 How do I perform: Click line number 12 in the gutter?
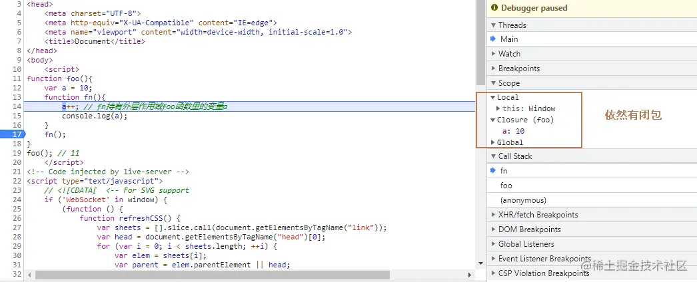tap(17, 88)
